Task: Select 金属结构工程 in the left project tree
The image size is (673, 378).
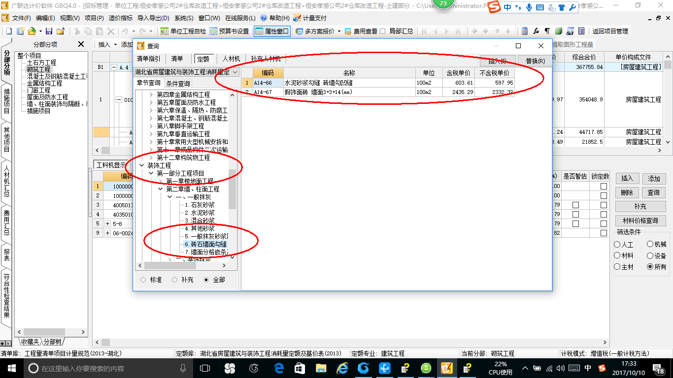Action: tap(44, 83)
